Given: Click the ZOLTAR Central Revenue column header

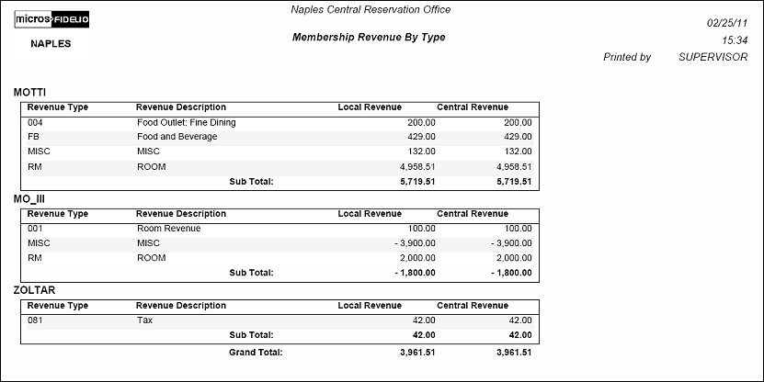Looking at the screenshot, I should (473, 305).
